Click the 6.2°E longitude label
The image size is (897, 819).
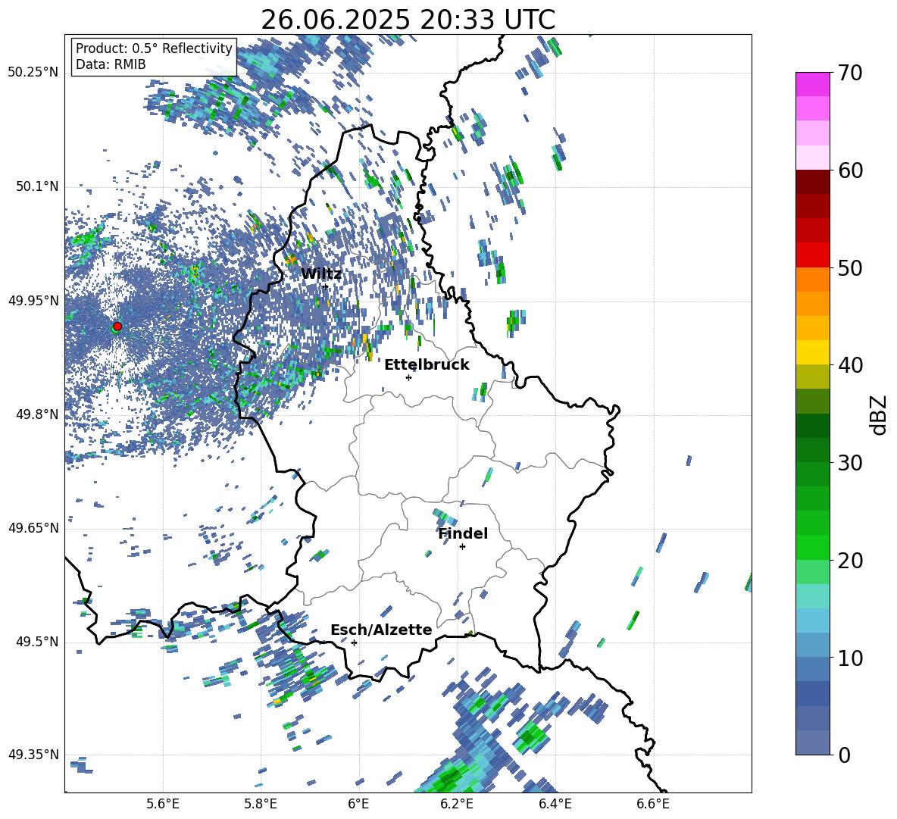pyautogui.click(x=457, y=804)
